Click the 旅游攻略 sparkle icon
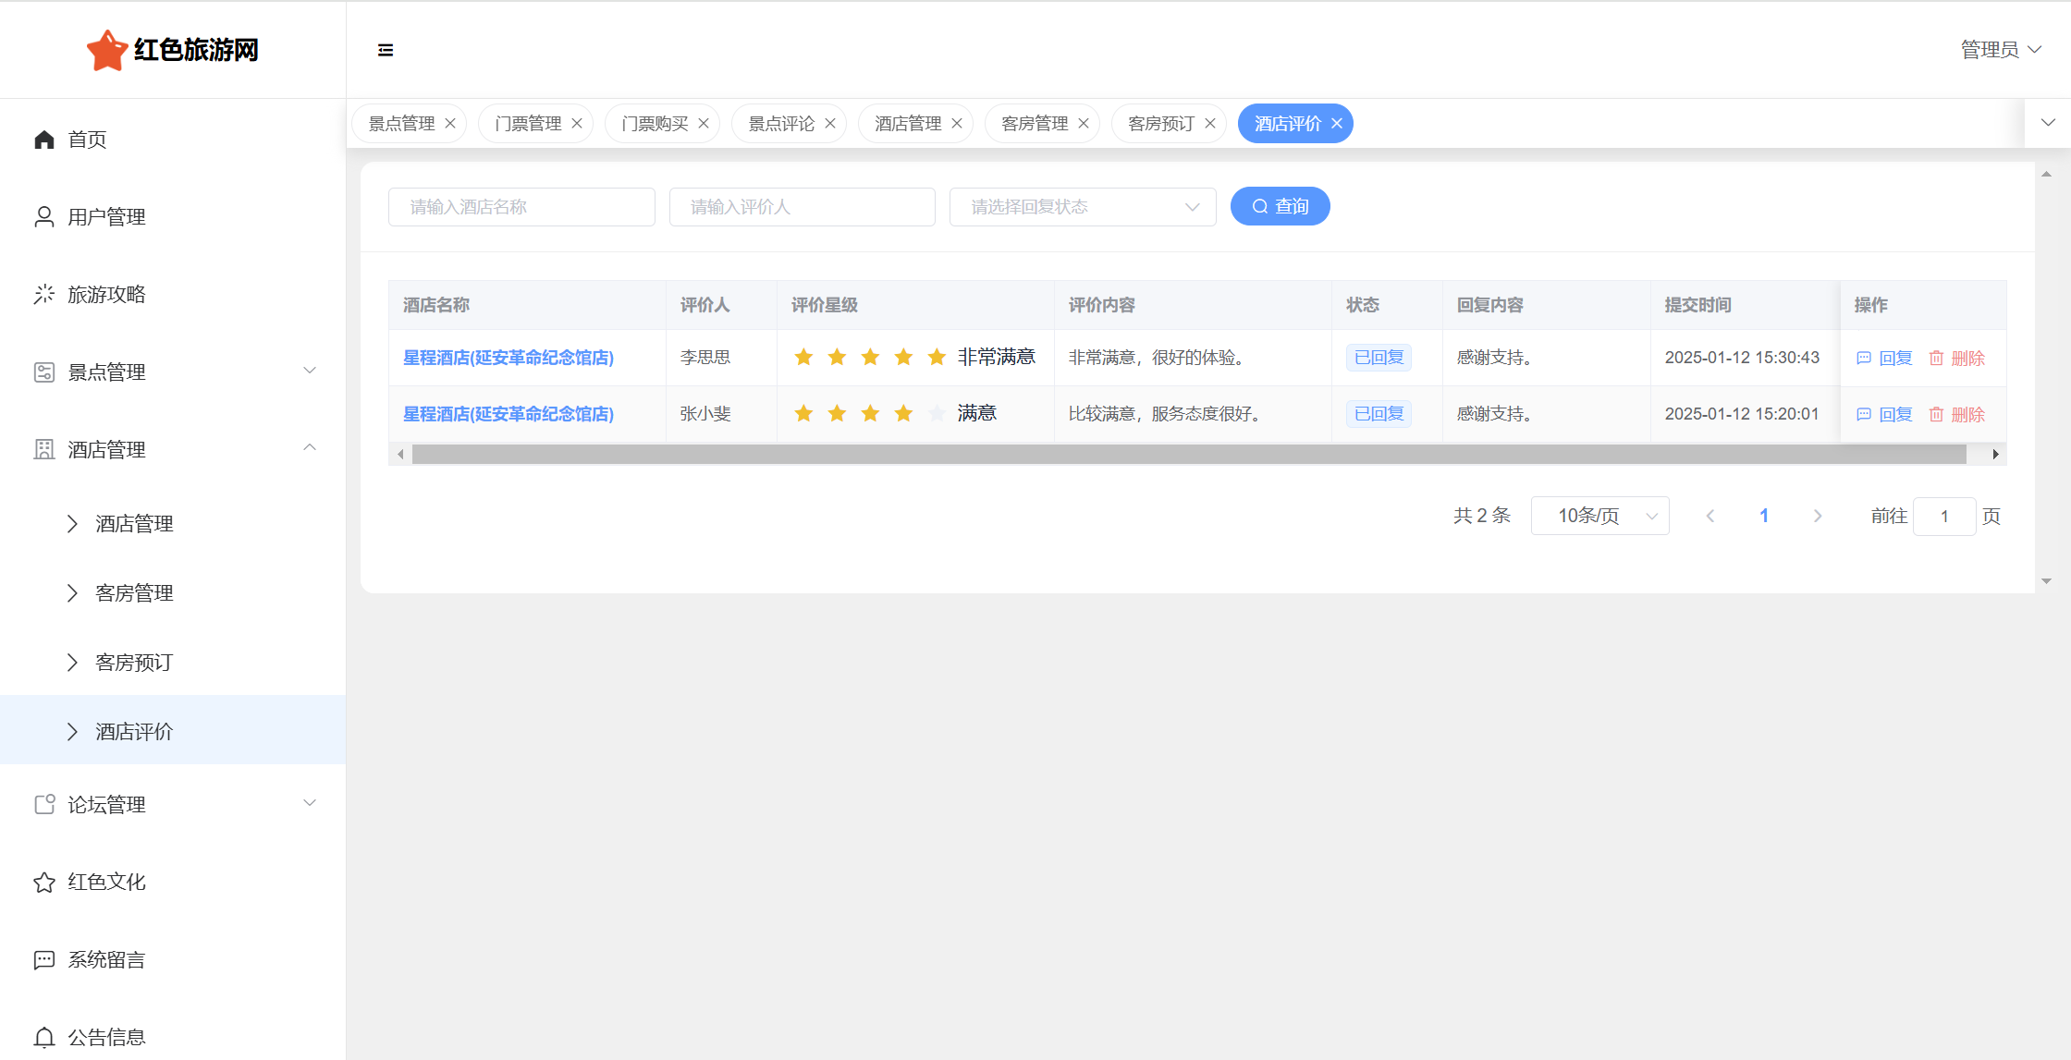Image resolution: width=2071 pixels, height=1060 pixels. (43, 295)
